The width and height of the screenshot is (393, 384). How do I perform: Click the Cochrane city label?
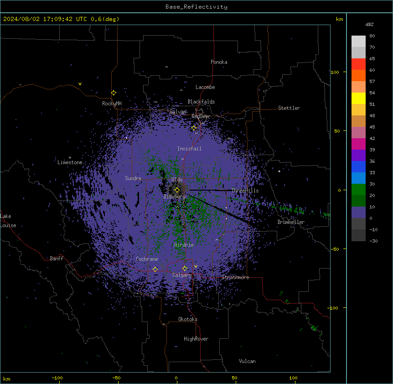(x=147, y=259)
